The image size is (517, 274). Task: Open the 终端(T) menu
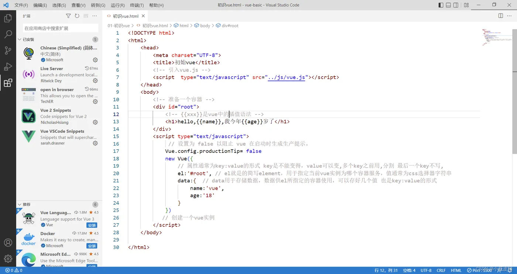[137, 5]
